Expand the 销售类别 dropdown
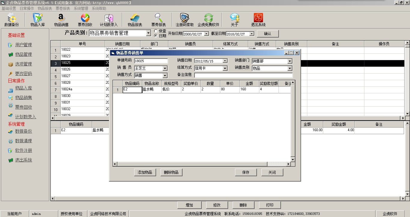The height and width of the screenshot is (217, 410). click(x=290, y=68)
